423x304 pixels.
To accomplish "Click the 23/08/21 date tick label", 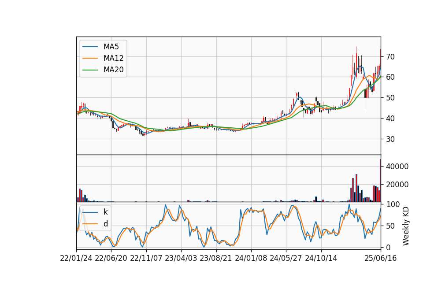I will pos(216,258).
